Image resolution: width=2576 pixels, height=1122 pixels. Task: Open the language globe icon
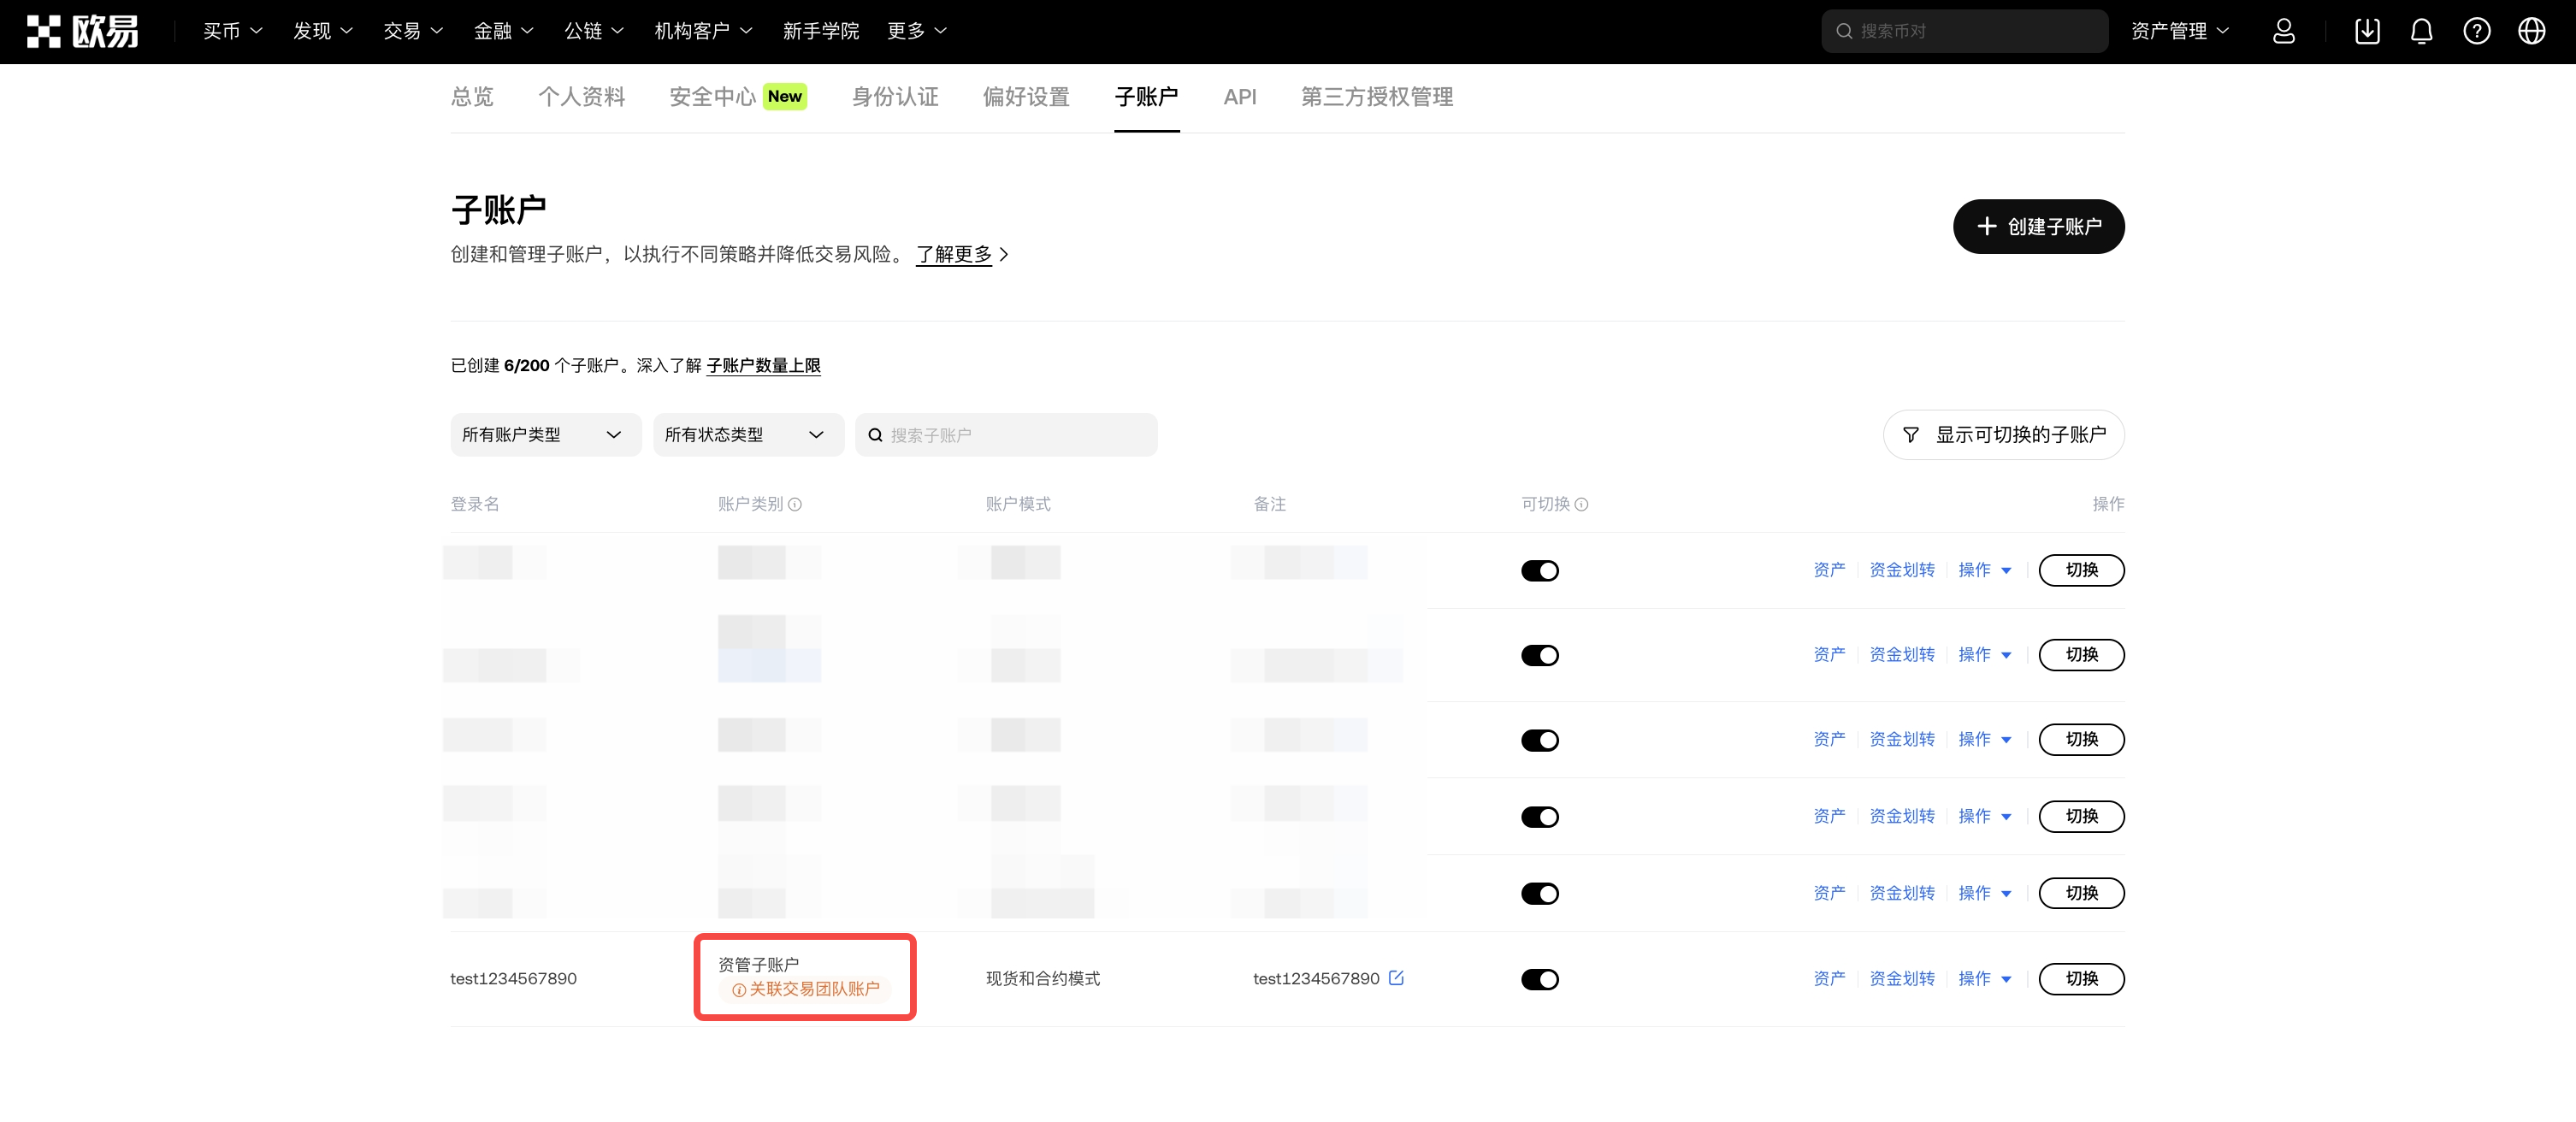[x=2531, y=31]
